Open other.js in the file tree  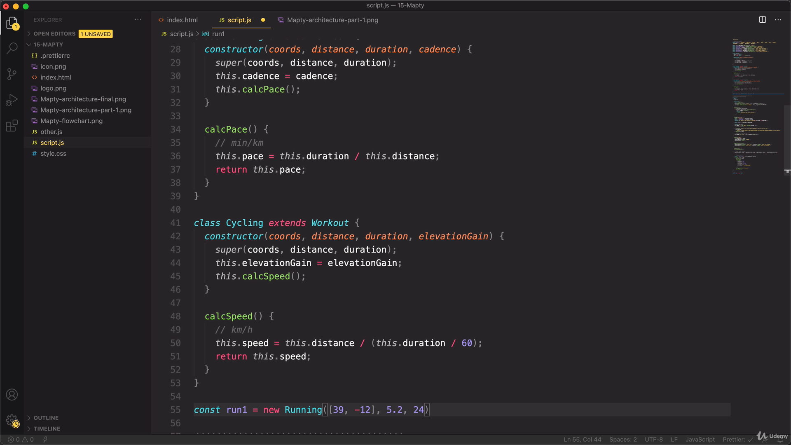(x=51, y=132)
